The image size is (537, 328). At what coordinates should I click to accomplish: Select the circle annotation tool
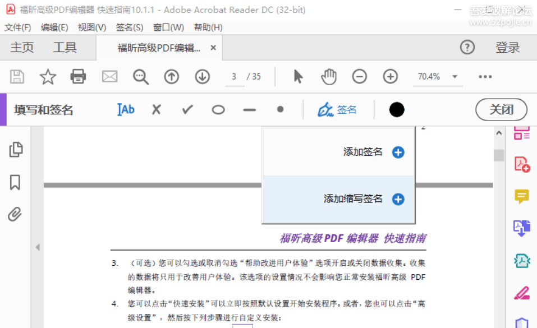[218, 109]
